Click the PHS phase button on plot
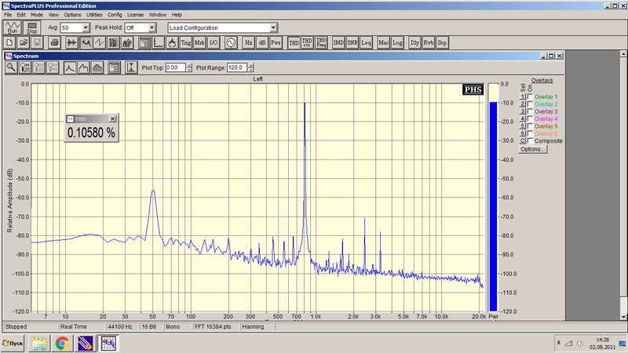This screenshot has width=628, height=353. [x=473, y=89]
